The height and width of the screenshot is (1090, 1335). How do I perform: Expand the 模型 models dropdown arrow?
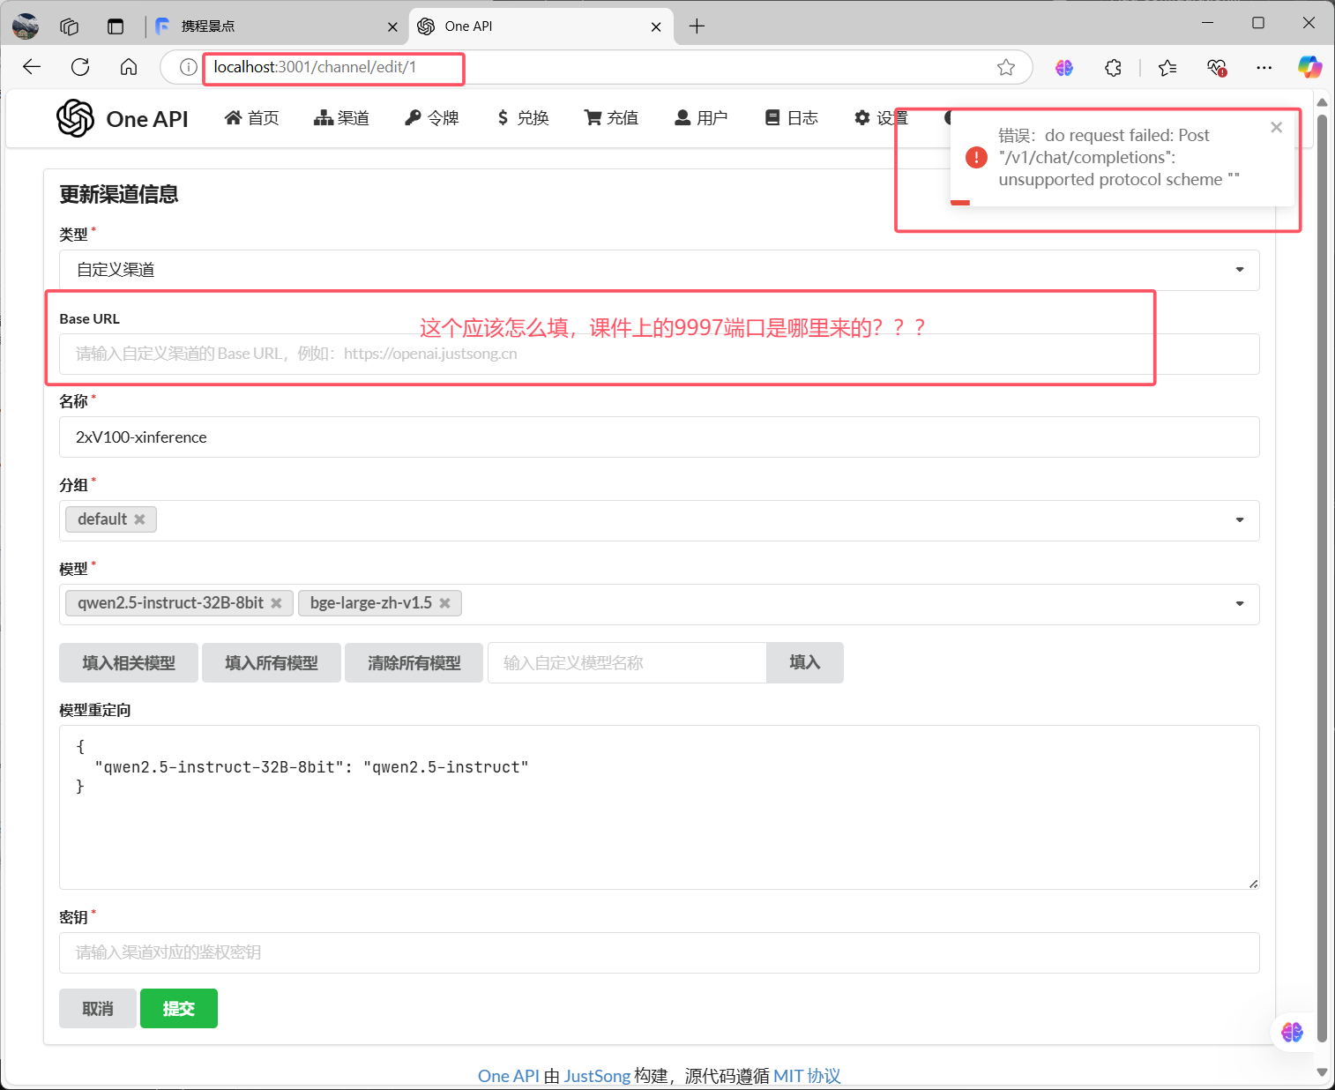[x=1239, y=604]
